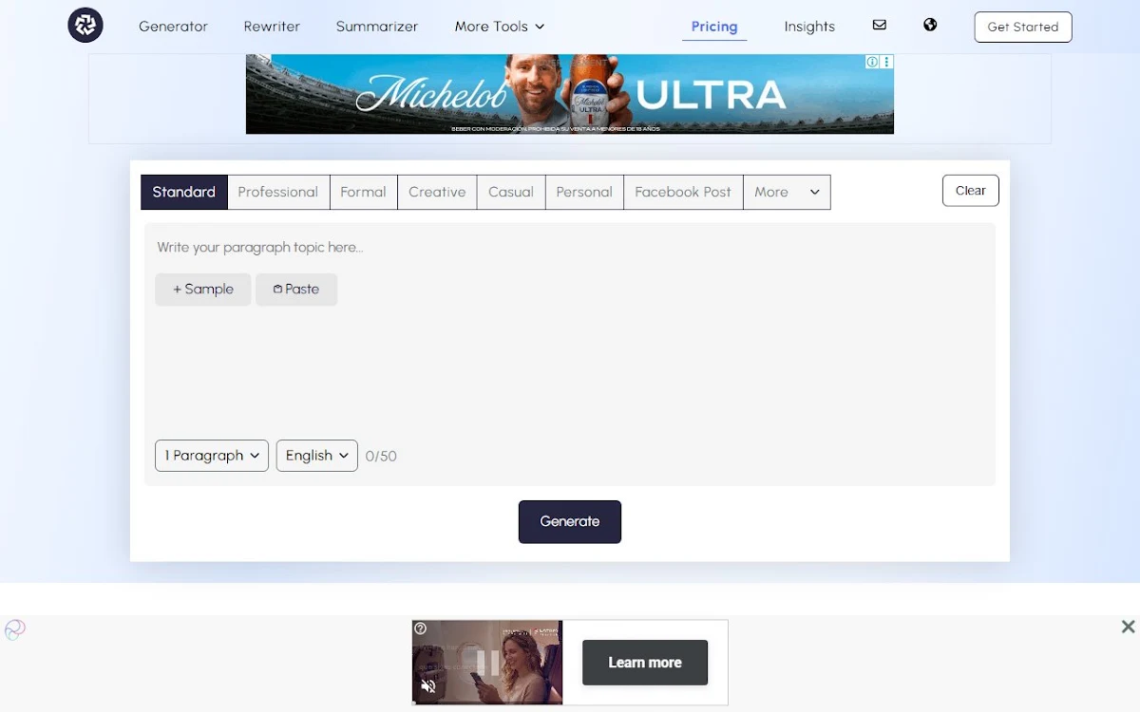
Task: Click the Clear button
Action: [x=971, y=191]
